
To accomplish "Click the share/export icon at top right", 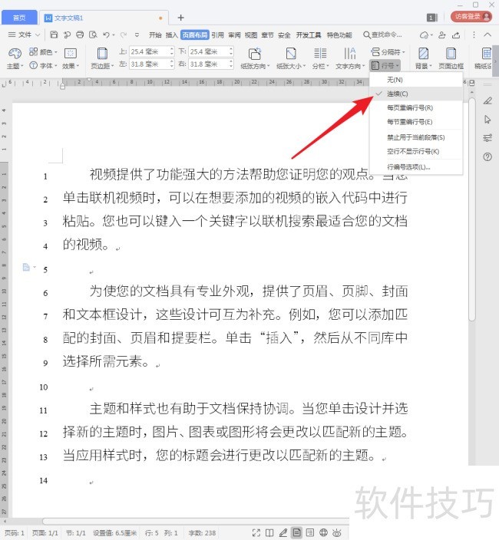I will click(456, 35).
